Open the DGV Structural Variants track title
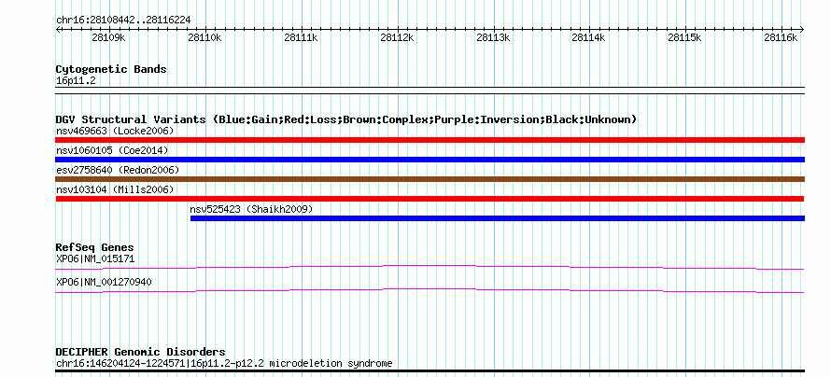Screen dimensions: 831x377 (346, 119)
